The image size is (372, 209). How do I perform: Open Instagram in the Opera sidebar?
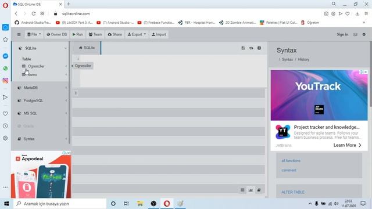click(5, 81)
